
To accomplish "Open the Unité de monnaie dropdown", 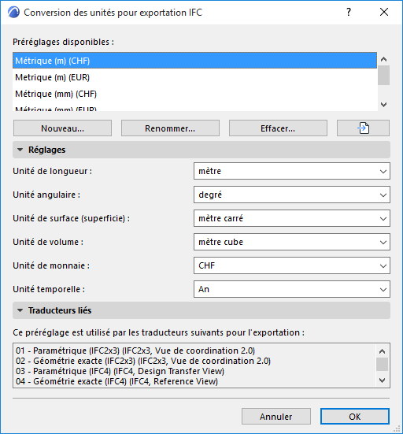I will coord(292,265).
